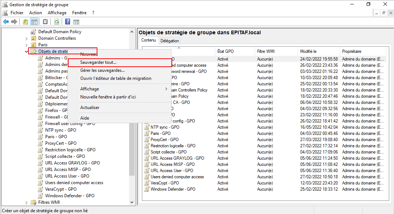
Task: Click the Refresh toolbar icon
Action: click(x=57, y=22)
